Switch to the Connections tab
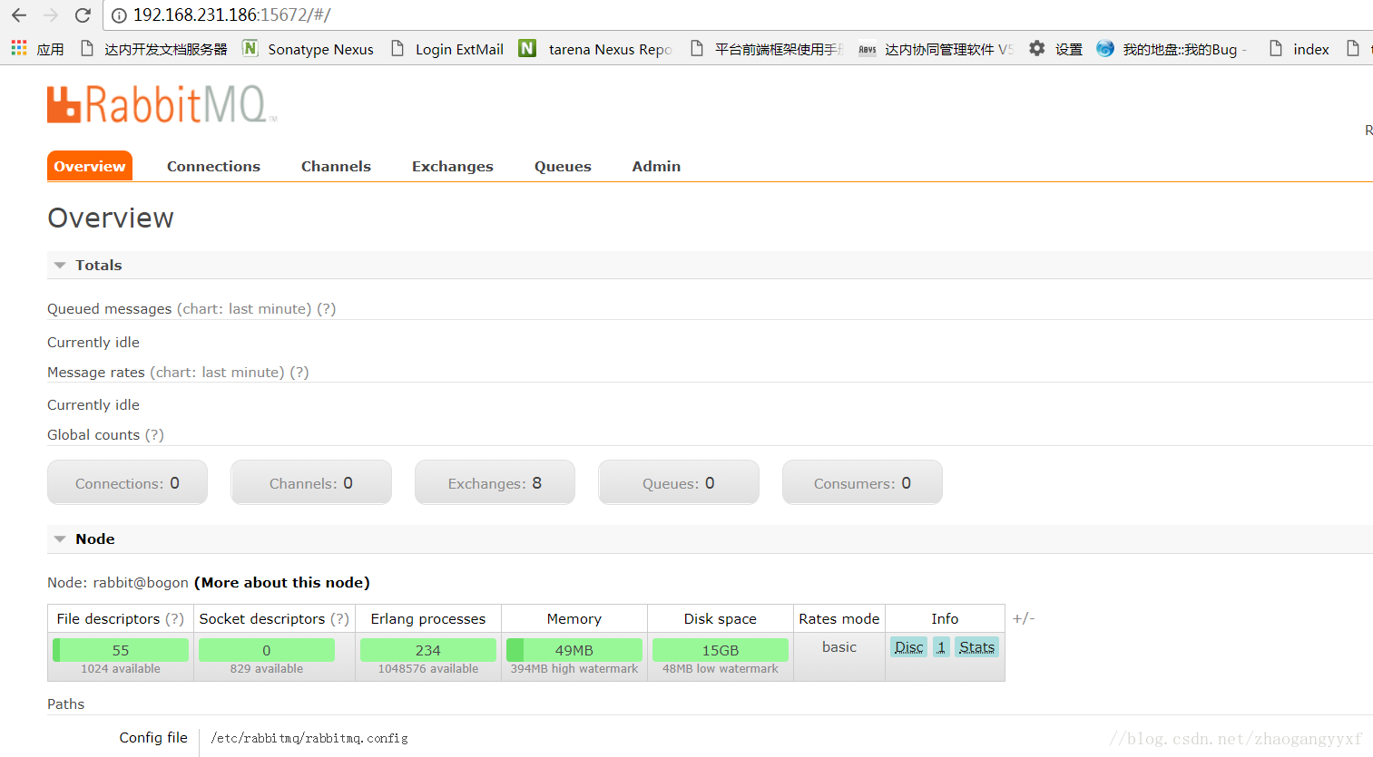 point(213,166)
